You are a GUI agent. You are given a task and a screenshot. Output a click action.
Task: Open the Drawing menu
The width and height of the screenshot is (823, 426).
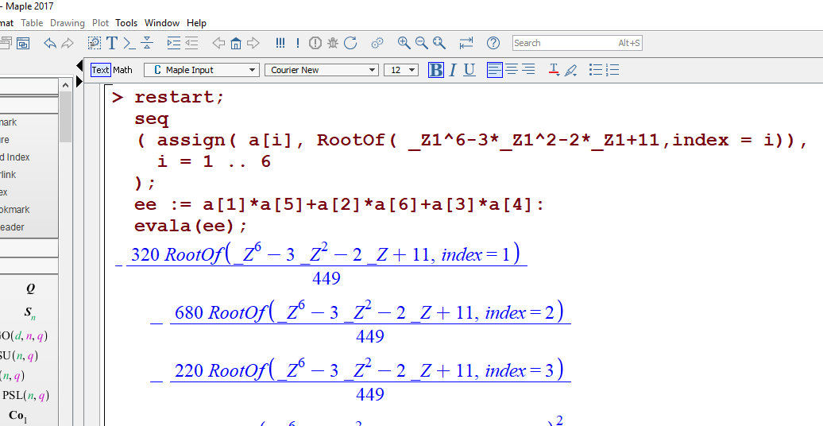[68, 22]
